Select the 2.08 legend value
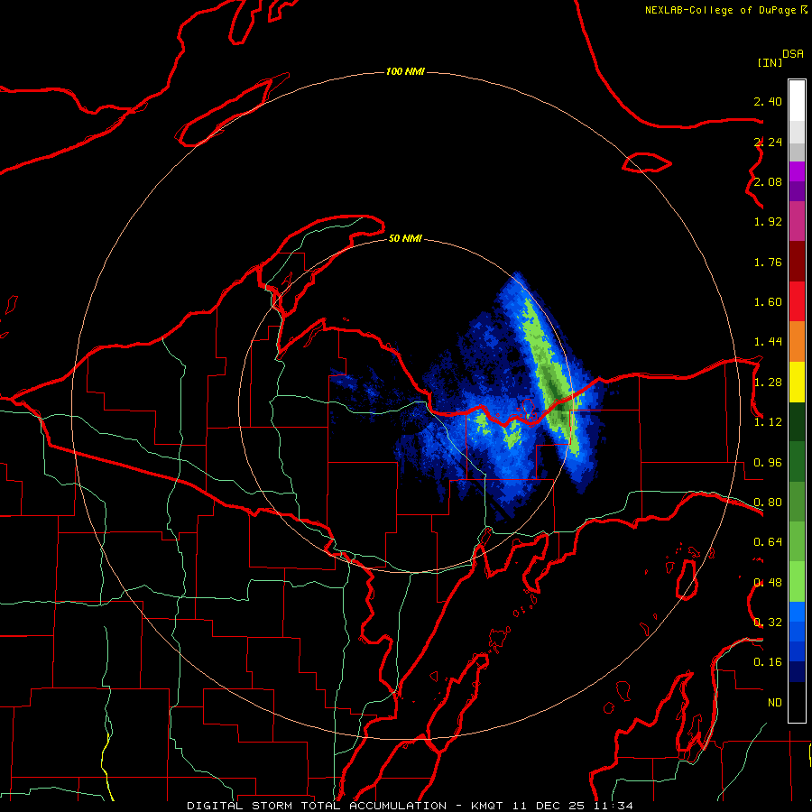 (x=768, y=181)
